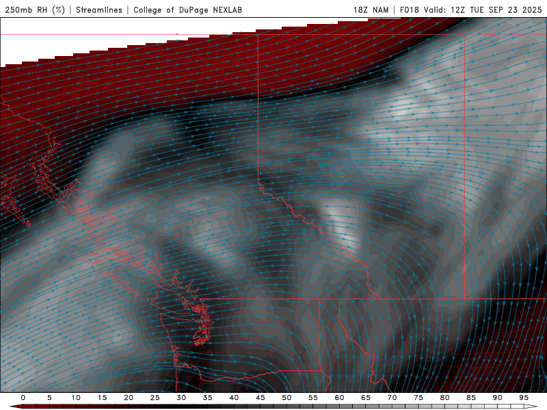Click the colorbar tick label '10'
547x410 pixels.
[76, 398]
